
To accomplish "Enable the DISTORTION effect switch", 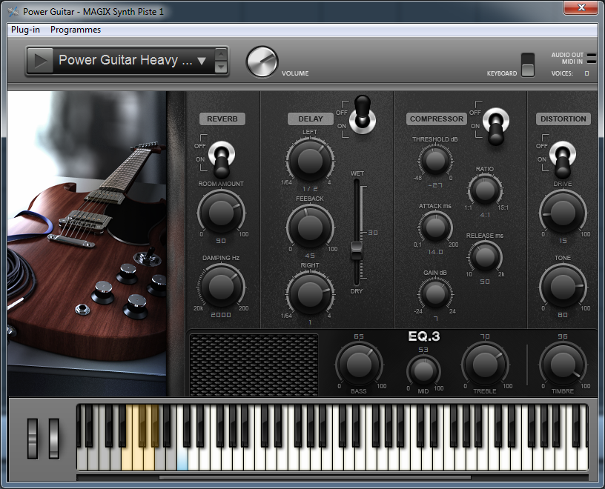I will coord(562,153).
